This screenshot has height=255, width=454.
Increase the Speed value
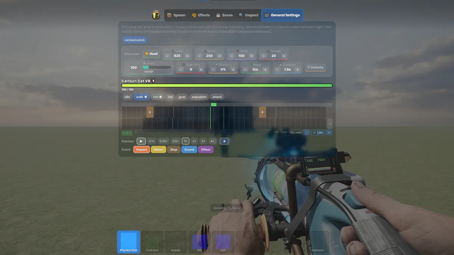pyautogui.click(x=219, y=56)
